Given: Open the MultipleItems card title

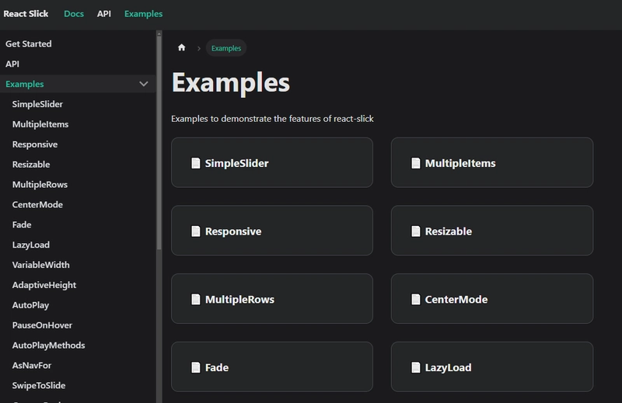Looking at the screenshot, I should (x=460, y=163).
